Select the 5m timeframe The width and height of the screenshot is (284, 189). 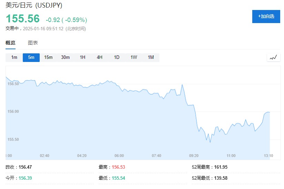click(31, 57)
